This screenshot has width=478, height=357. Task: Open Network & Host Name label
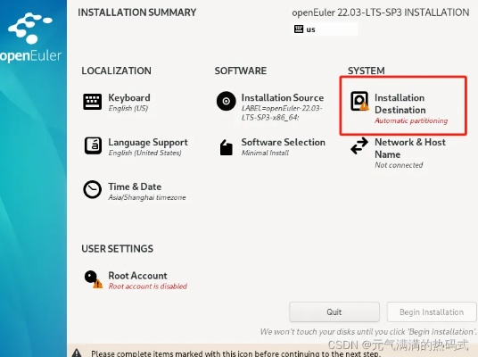[410, 148]
